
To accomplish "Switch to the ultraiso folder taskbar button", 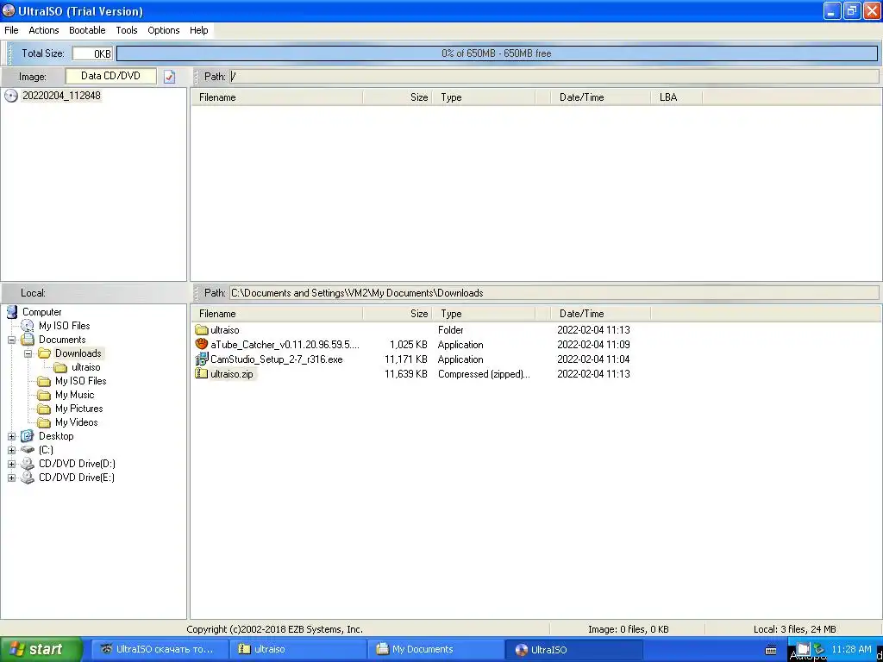I will [x=298, y=649].
